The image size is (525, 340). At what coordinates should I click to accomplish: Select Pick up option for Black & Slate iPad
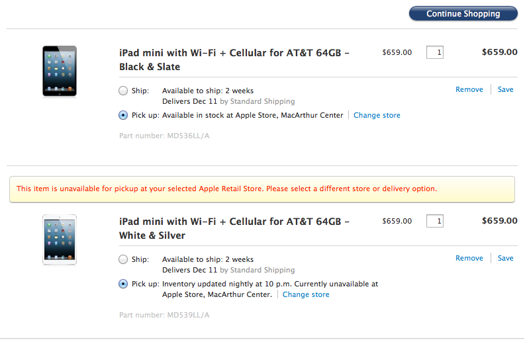coord(123,115)
